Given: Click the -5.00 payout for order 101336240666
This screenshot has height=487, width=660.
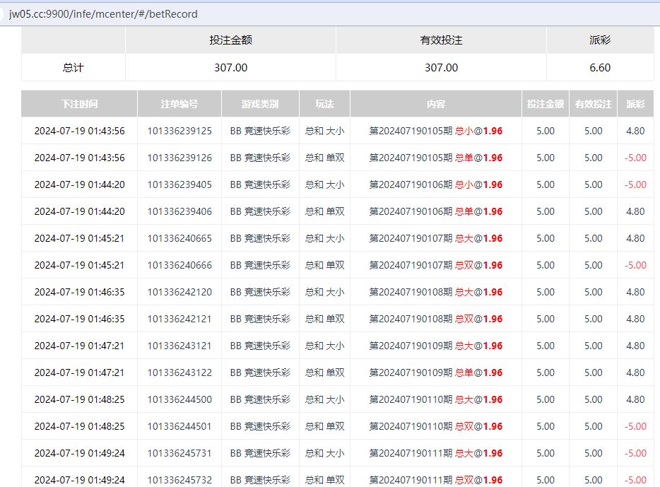Looking at the screenshot, I should (635, 265).
